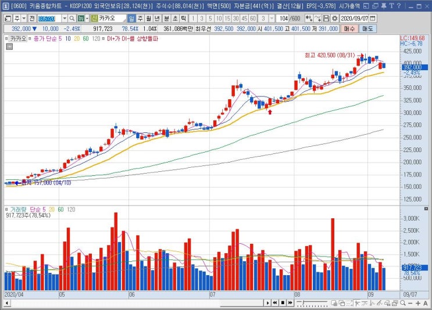Select the 년 yearly period toggle

(x=157, y=19)
